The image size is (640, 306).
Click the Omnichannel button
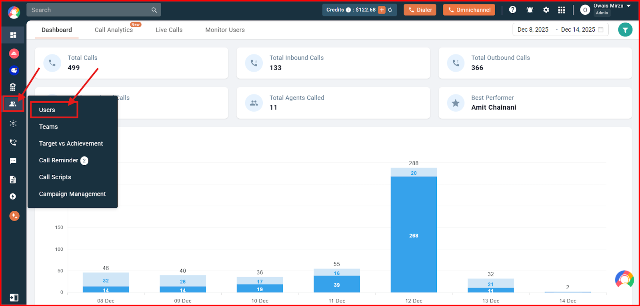469,10
